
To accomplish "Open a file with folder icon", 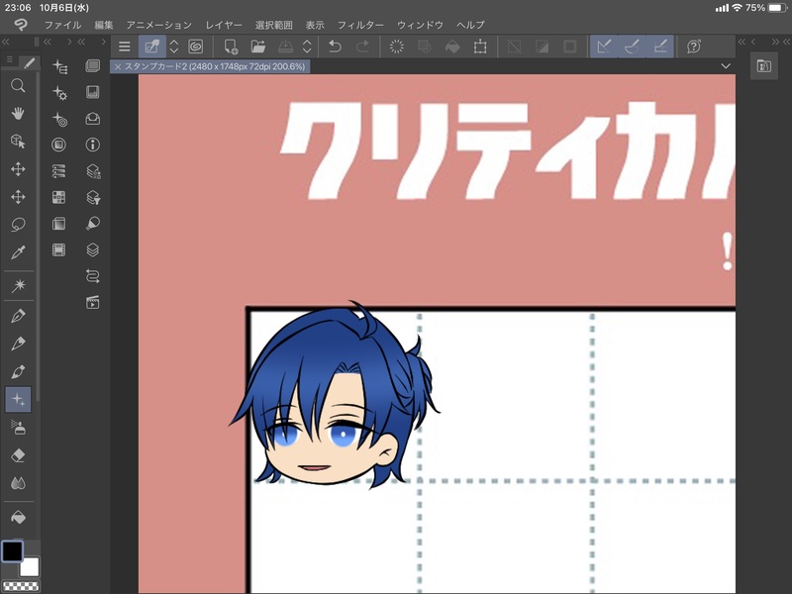I will click(x=258, y=47).
